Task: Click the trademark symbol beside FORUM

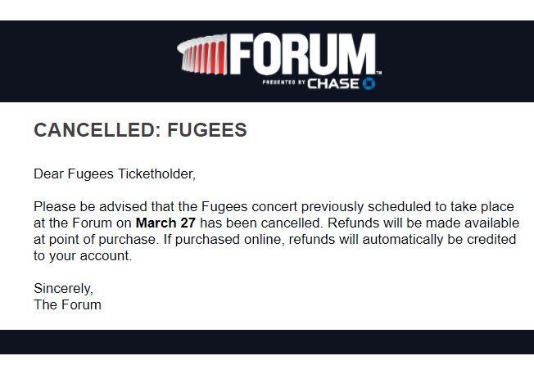Action: [378, 73]
